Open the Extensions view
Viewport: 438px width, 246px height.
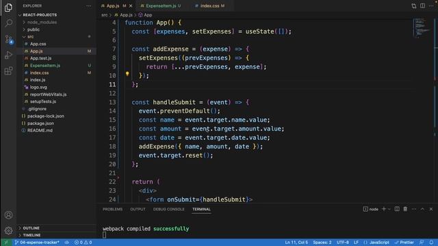(8, 70)
